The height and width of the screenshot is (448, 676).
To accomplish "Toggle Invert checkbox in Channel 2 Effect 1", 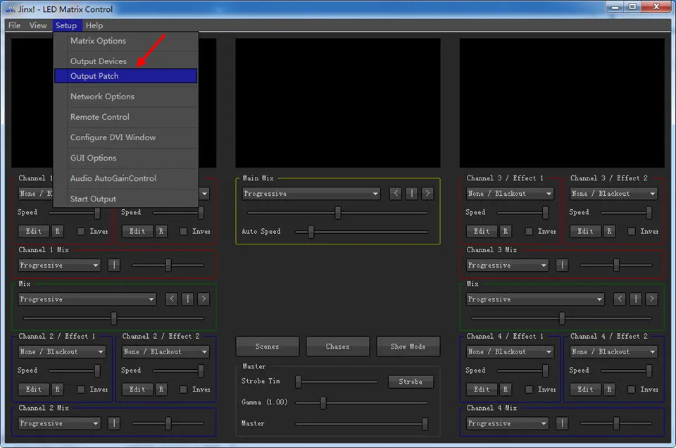I will click(80, 390).
